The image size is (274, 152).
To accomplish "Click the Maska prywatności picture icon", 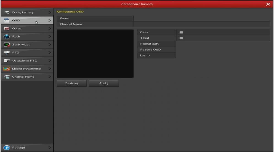I will [7, 69].
